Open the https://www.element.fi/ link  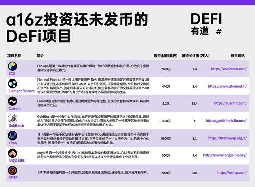tap(227, 86)
